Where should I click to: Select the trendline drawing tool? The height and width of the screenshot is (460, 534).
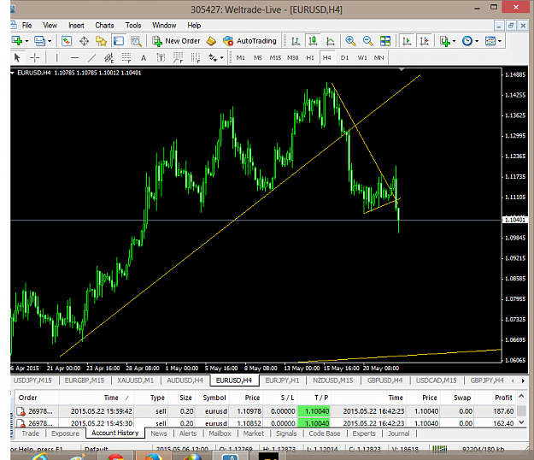tap(91, 58)
